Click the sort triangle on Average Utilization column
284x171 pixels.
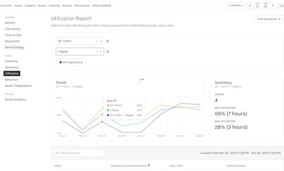(x=149, y=165)
